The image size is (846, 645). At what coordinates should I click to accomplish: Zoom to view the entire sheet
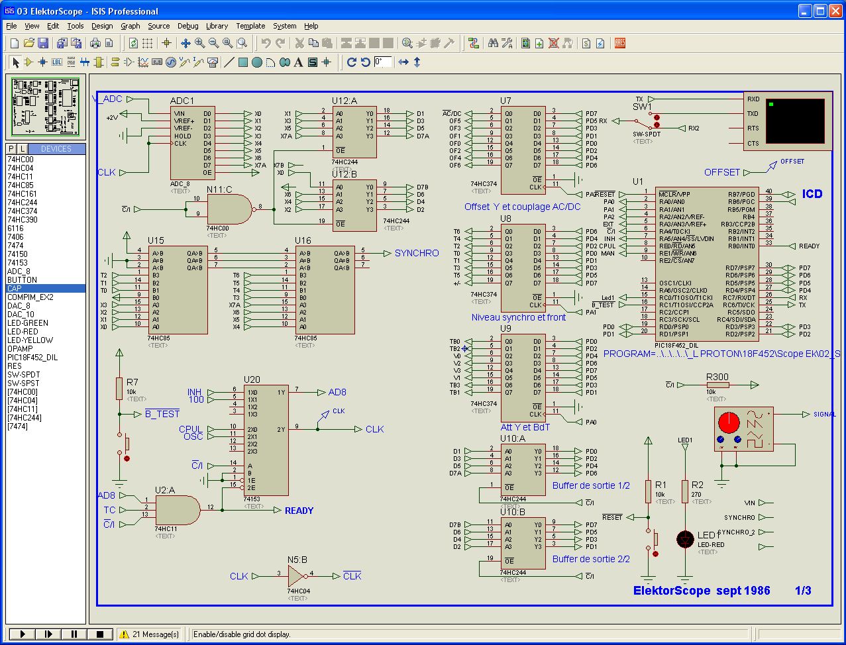click(227, 43)
